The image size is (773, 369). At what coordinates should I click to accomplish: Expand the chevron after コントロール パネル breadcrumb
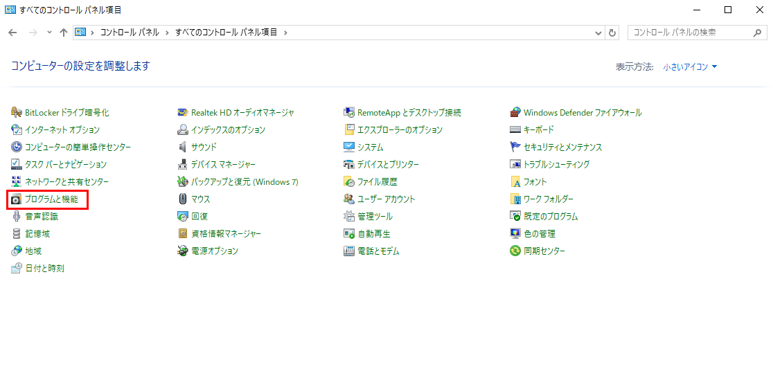pyautogui.click(x=167, y=33)
